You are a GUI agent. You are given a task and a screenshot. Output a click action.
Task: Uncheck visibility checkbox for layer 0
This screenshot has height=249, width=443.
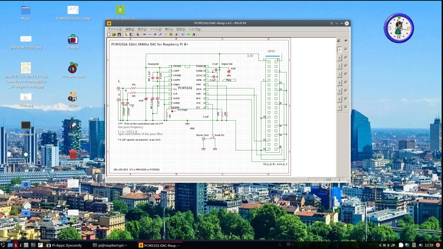(345, 49)
